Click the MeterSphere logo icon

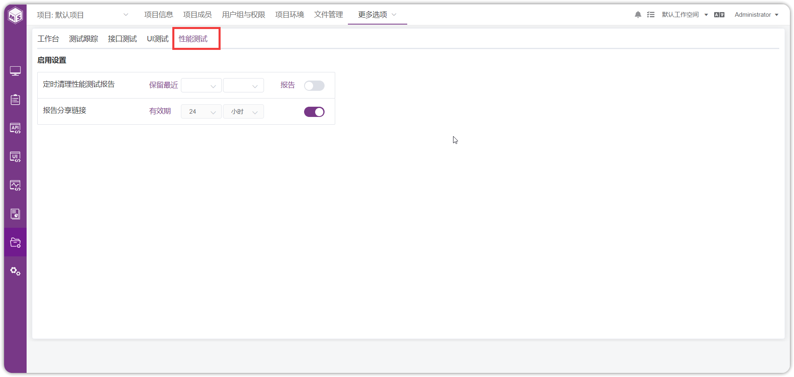click(x=15, y=16)
